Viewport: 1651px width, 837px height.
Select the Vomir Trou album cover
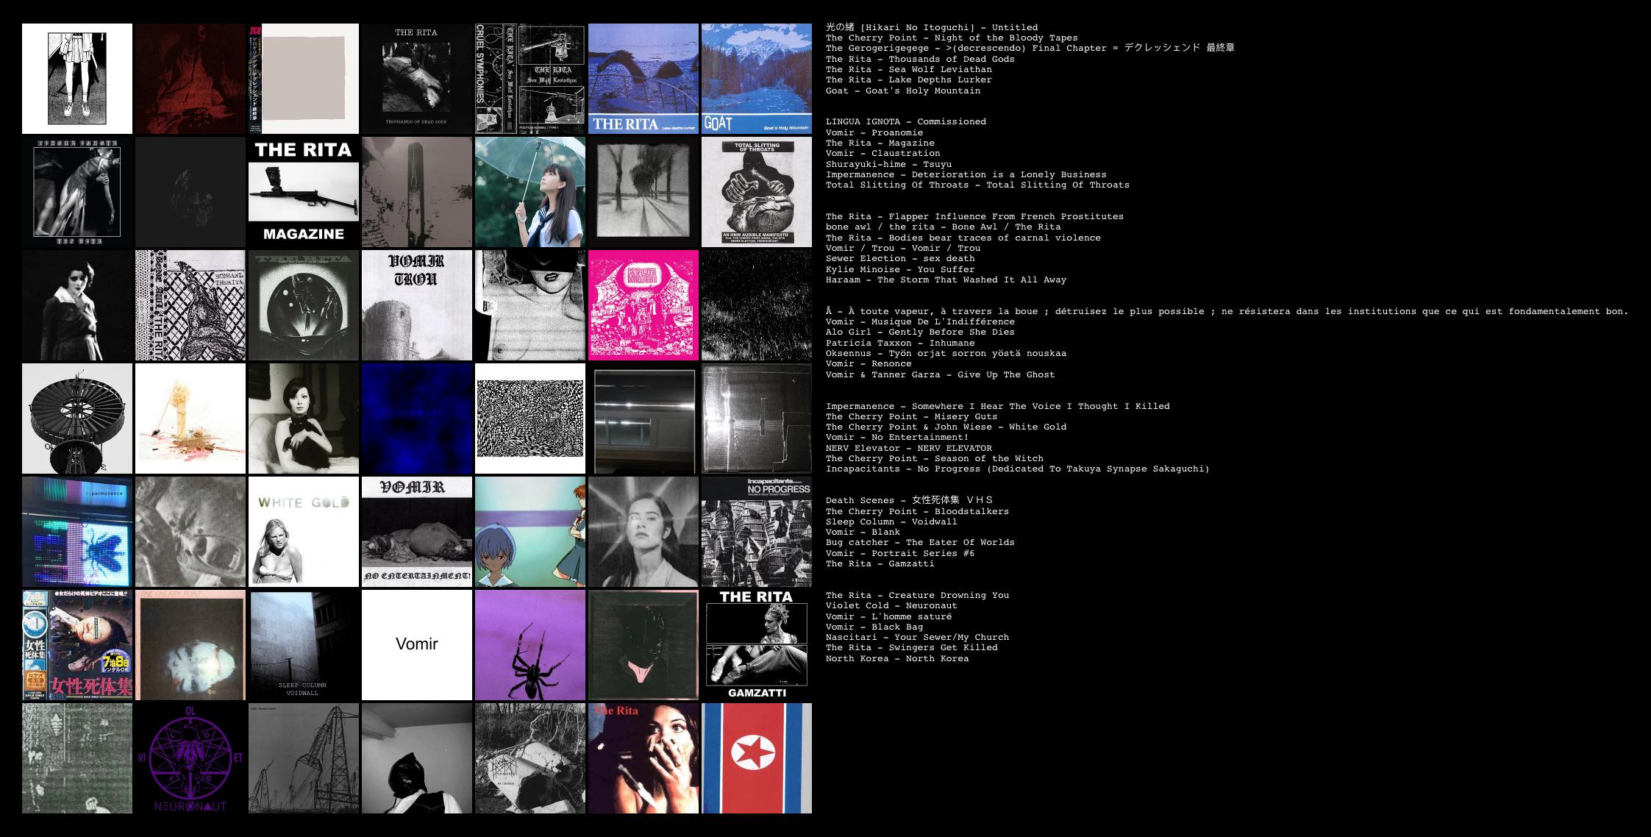[x=416, y=305]
